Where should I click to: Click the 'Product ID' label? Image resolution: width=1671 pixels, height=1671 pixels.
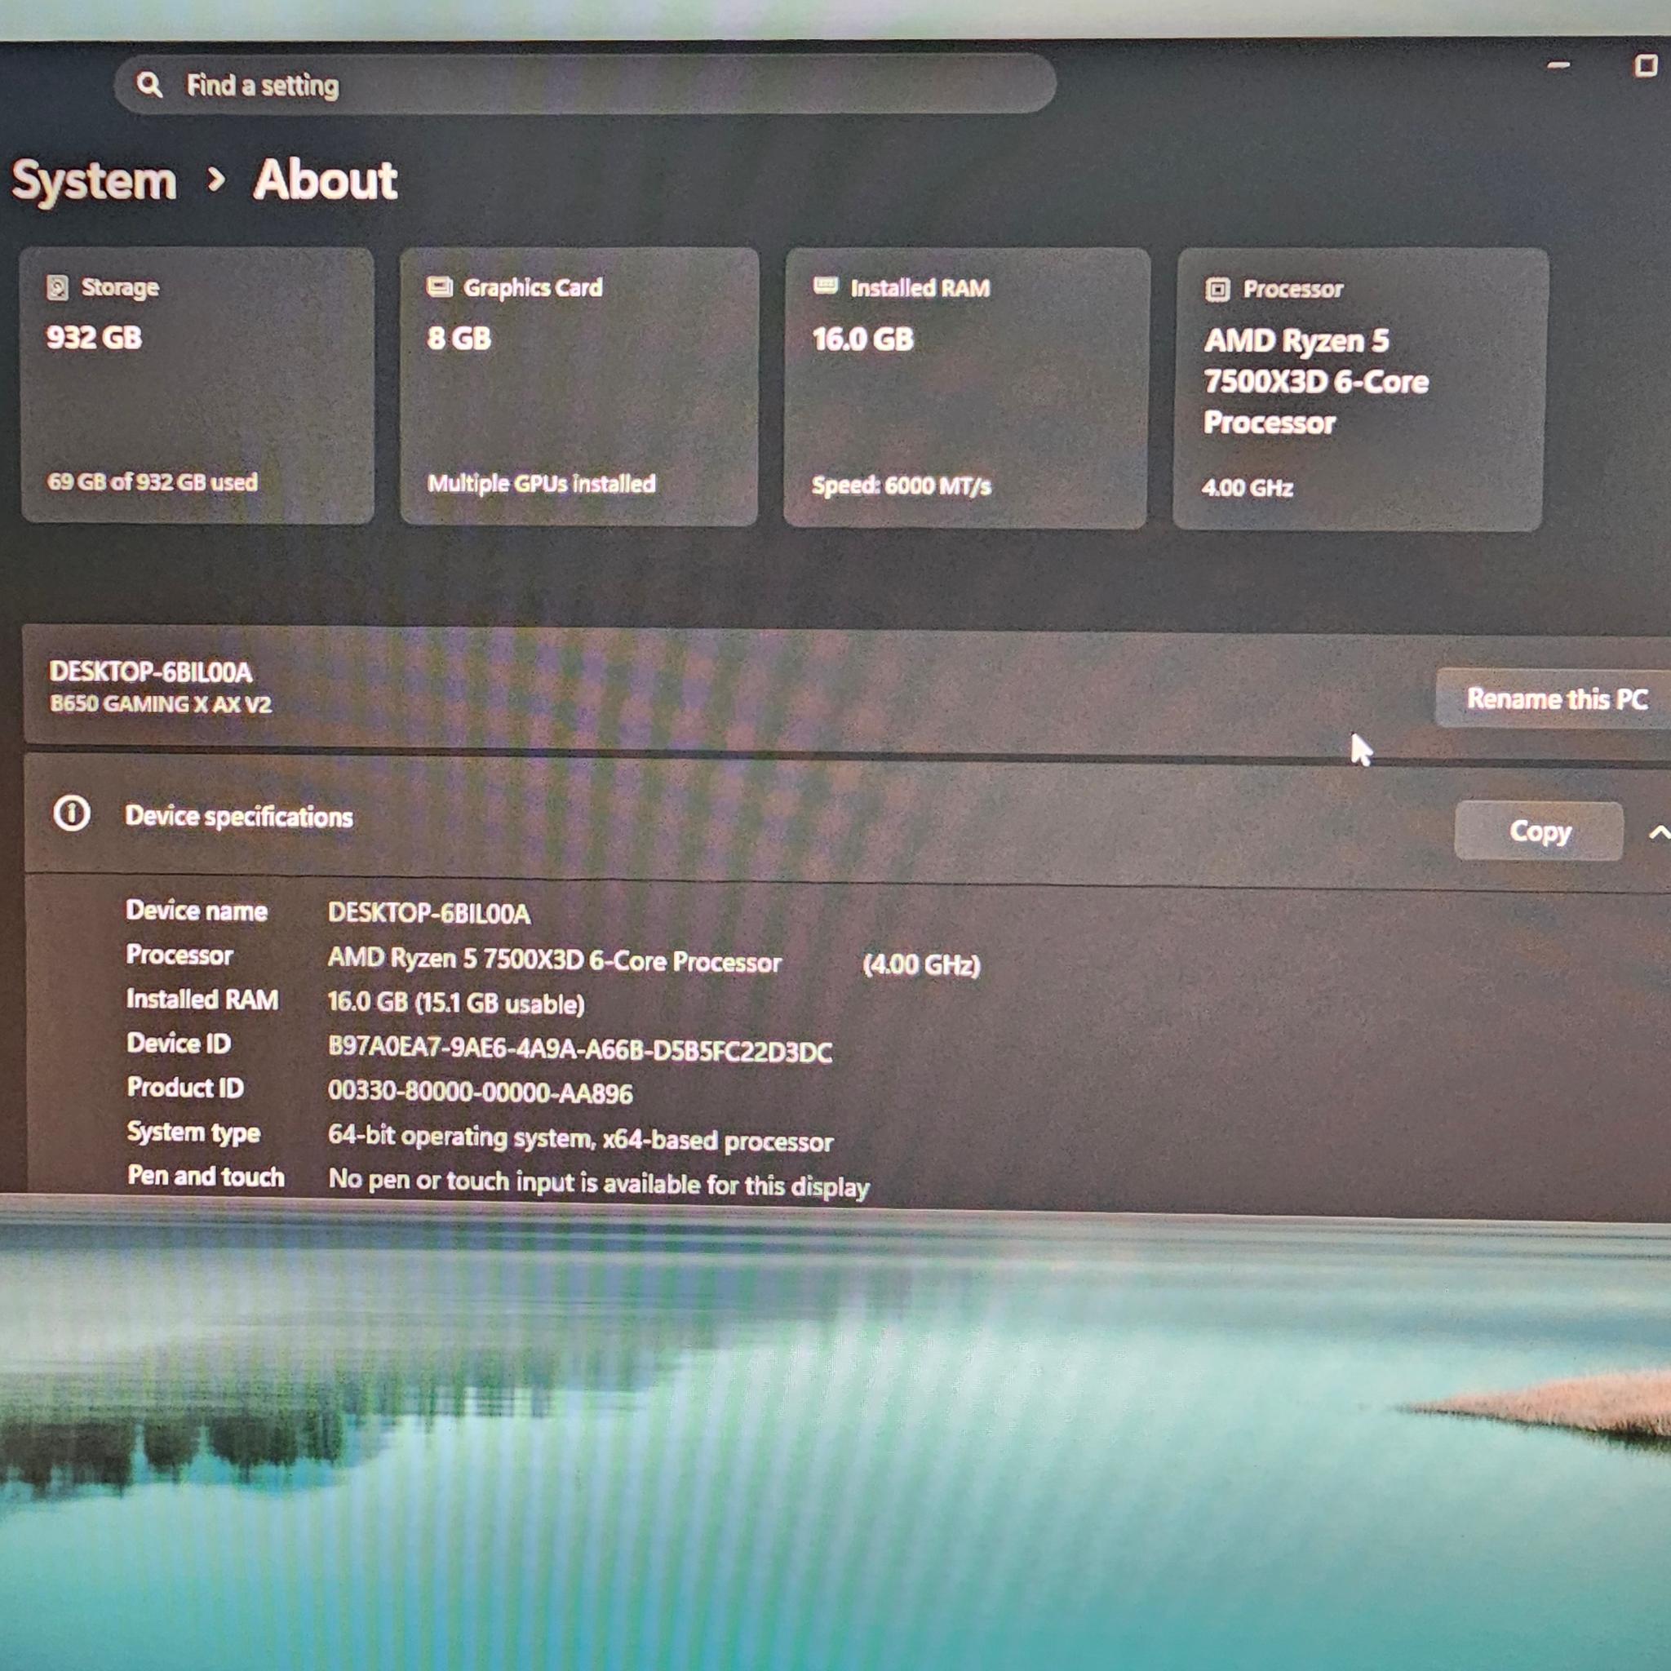(x=185, y=1087)
